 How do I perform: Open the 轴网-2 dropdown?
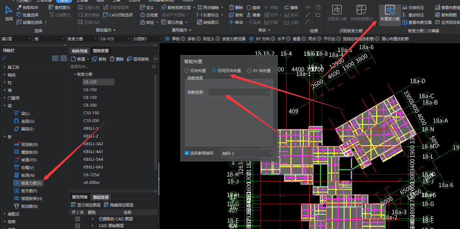[x=247, y=153]
